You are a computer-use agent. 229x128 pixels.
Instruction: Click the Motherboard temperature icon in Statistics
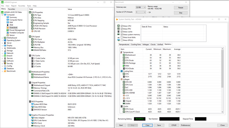pos(124,55)
